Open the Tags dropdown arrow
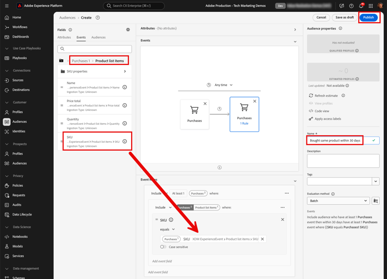Viewport: 387px width, 279px height. pyautogui.click(x=376, y=182)
